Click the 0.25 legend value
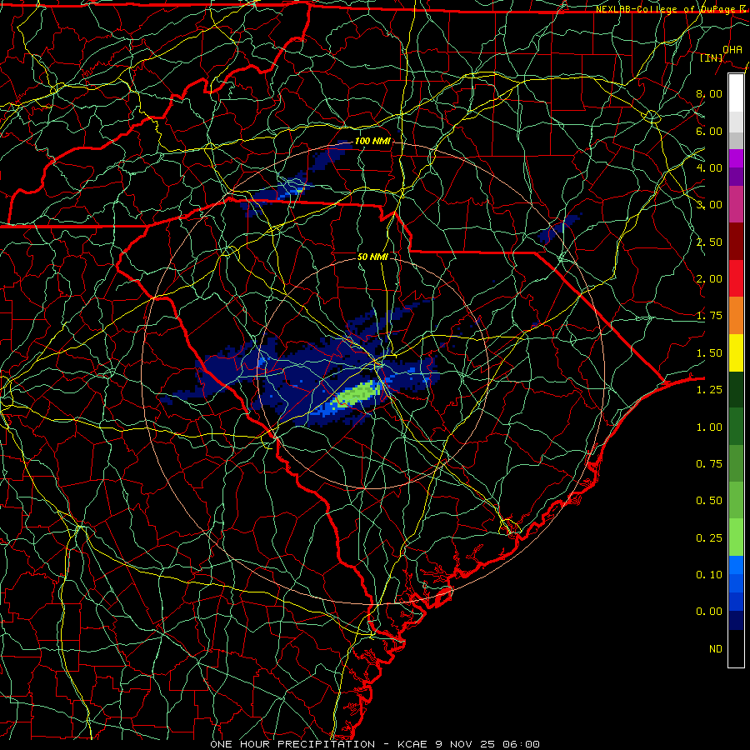750x750 pixels. point(709,538)
